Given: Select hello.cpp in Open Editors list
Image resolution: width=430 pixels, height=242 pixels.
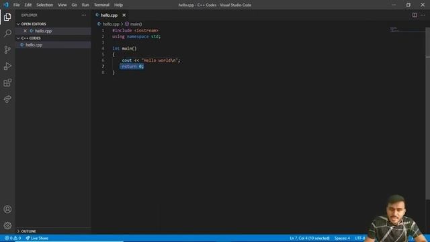Looking at the screenshot, I should [43, 31].
